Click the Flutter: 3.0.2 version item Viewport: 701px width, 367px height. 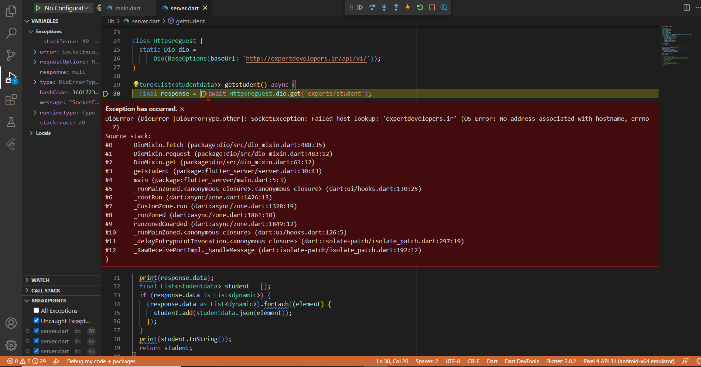(561, 361)
